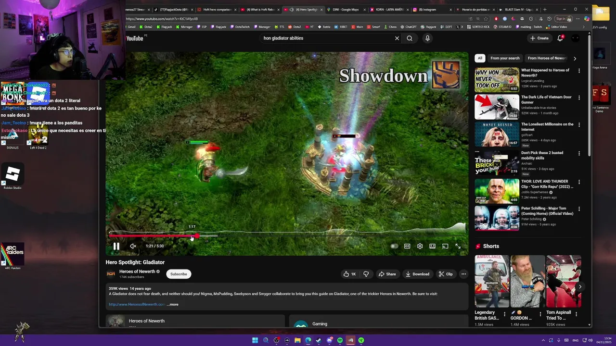The height and width of the screenshot is (346, 616).
Task: Enter full screen video mode
Action: point(458,246)
